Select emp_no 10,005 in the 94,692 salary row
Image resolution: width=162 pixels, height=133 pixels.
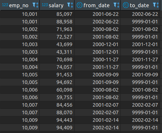(x=20, y=82)
